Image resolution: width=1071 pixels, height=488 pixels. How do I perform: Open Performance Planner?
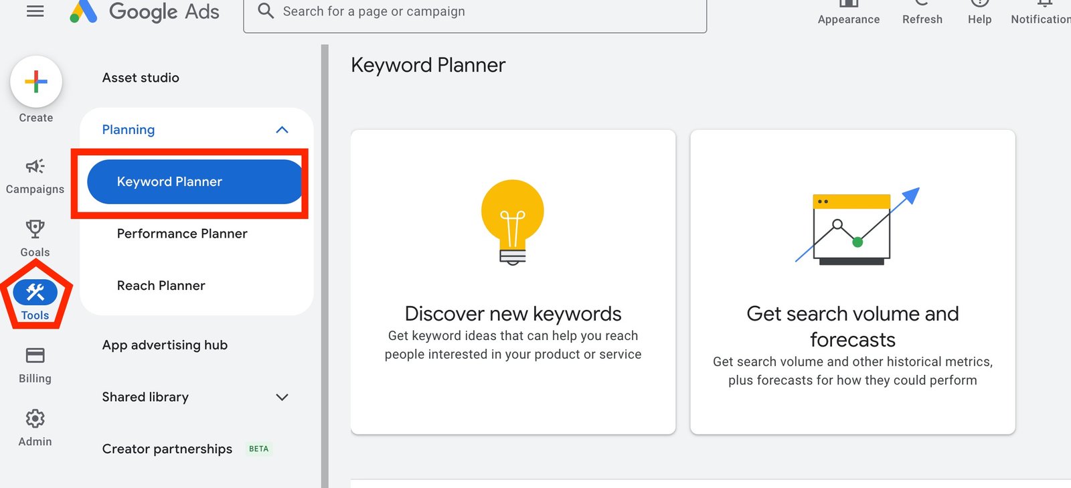181,234
